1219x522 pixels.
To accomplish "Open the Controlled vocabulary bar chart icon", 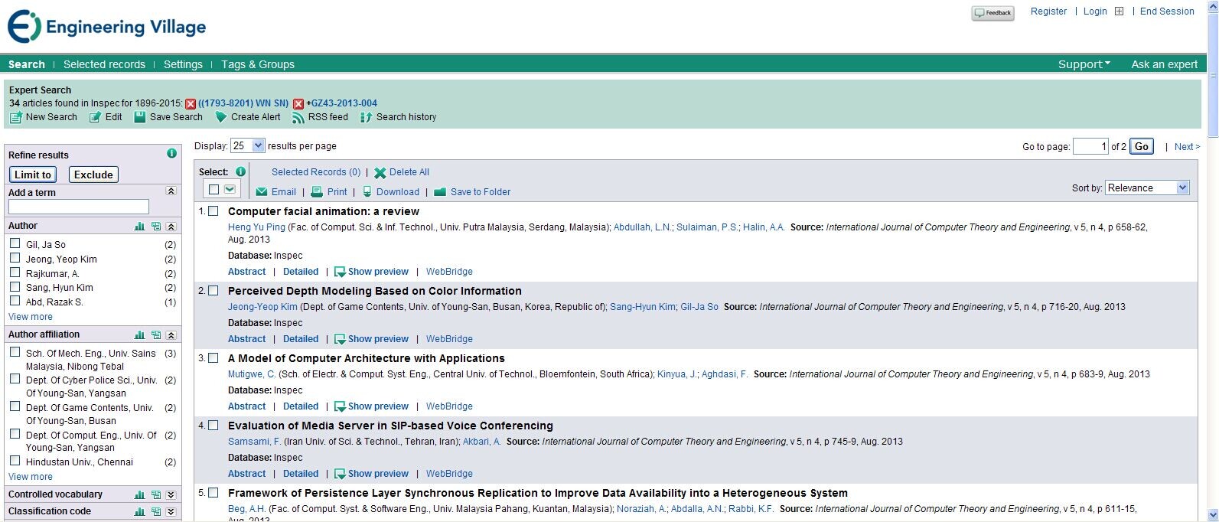I will 139,495.
